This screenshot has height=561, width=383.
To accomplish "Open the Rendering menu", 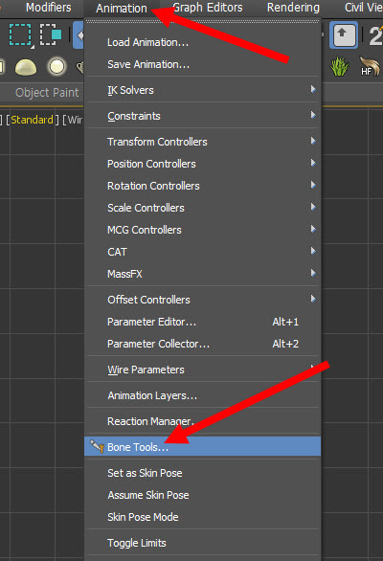I will 293,7.
